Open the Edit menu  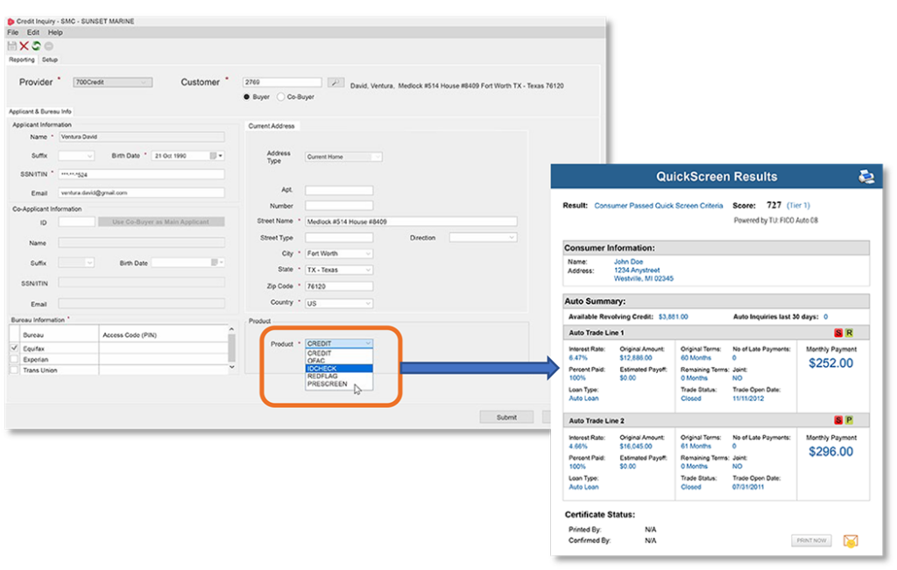tap(32, 32)
